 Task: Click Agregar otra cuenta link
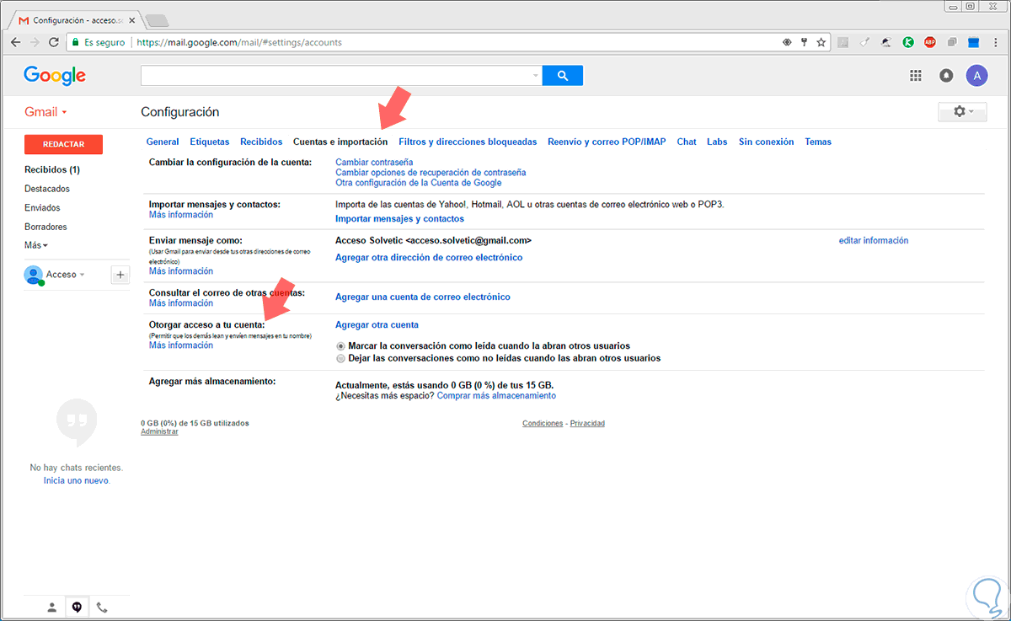click(x=377, y=324)
